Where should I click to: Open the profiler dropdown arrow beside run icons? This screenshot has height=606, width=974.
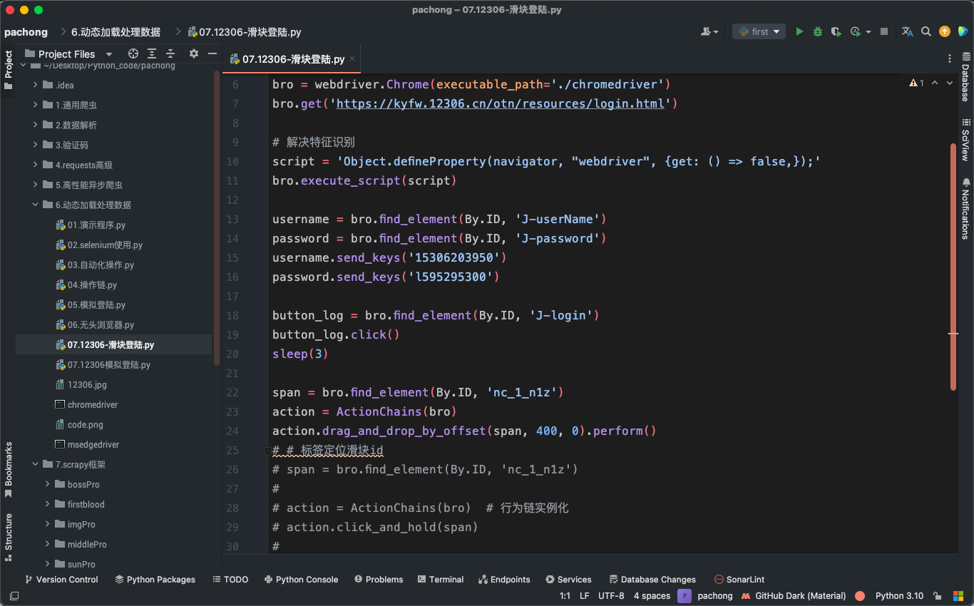(868, 32)
